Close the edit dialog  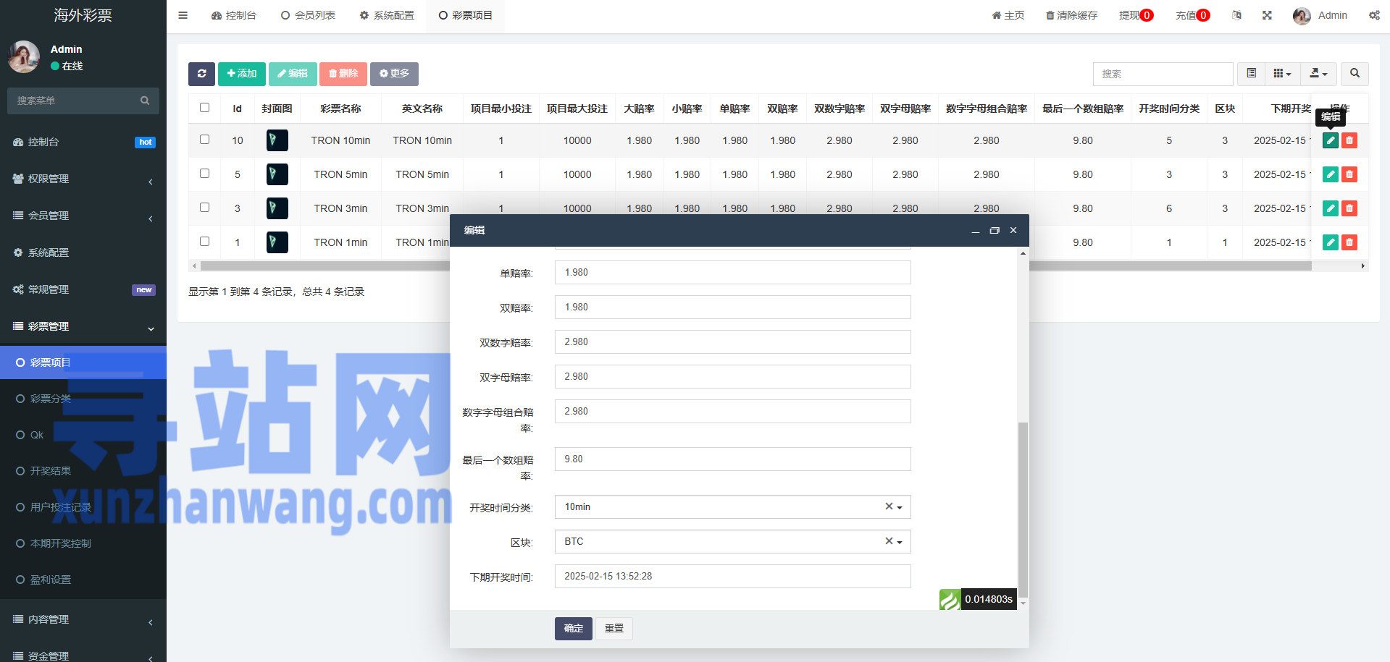1013,230
